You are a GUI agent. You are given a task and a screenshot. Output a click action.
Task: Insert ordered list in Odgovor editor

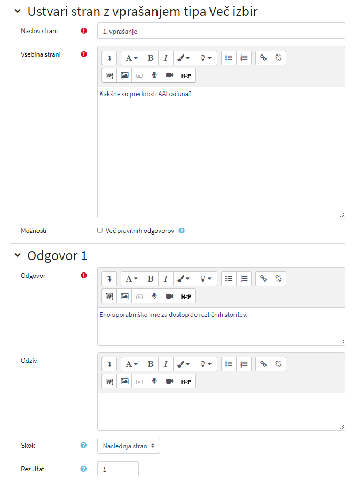pos(244,279)
